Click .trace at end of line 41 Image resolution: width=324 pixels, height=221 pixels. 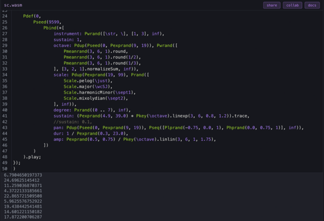point(239,116)
